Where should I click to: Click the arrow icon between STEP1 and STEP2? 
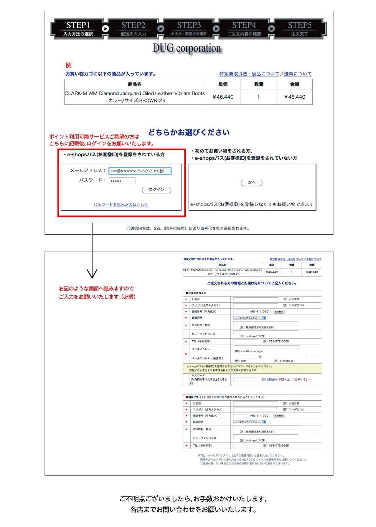pyautogui.click(x=106, y=29)
